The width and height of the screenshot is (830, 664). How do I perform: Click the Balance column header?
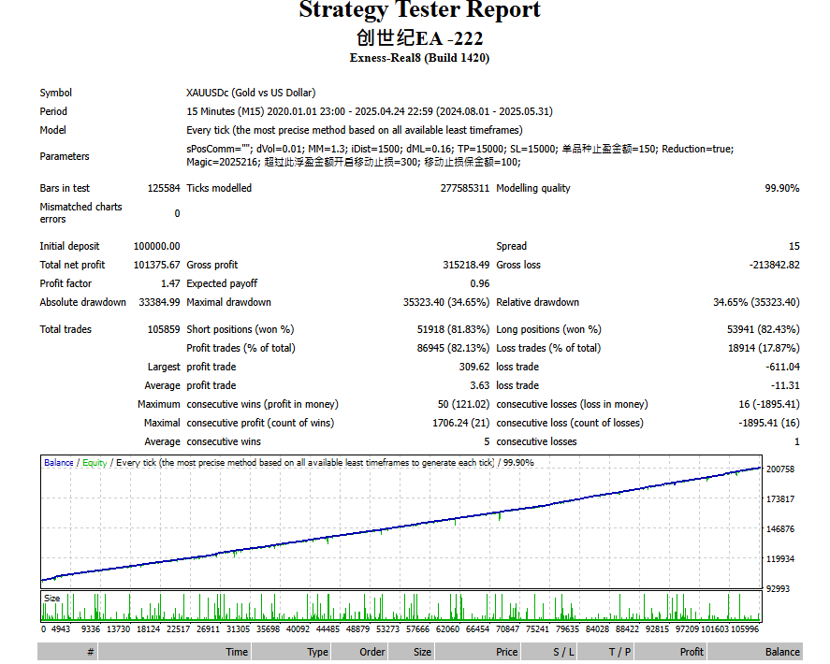click(x=755, y=652)
